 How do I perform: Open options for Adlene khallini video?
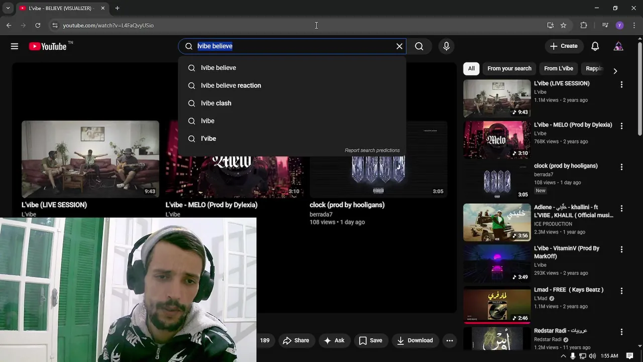(621, 208)
